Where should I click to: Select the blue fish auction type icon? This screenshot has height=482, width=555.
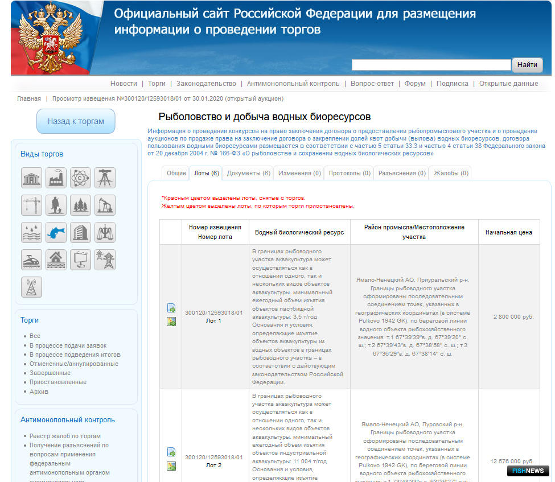[x=56, y=233]
